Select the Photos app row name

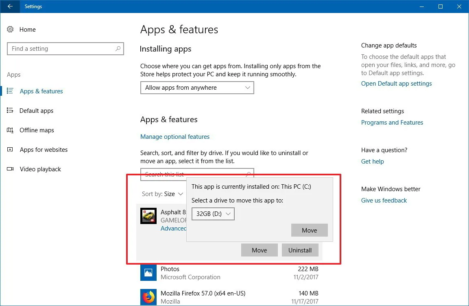tap(170, 269)
